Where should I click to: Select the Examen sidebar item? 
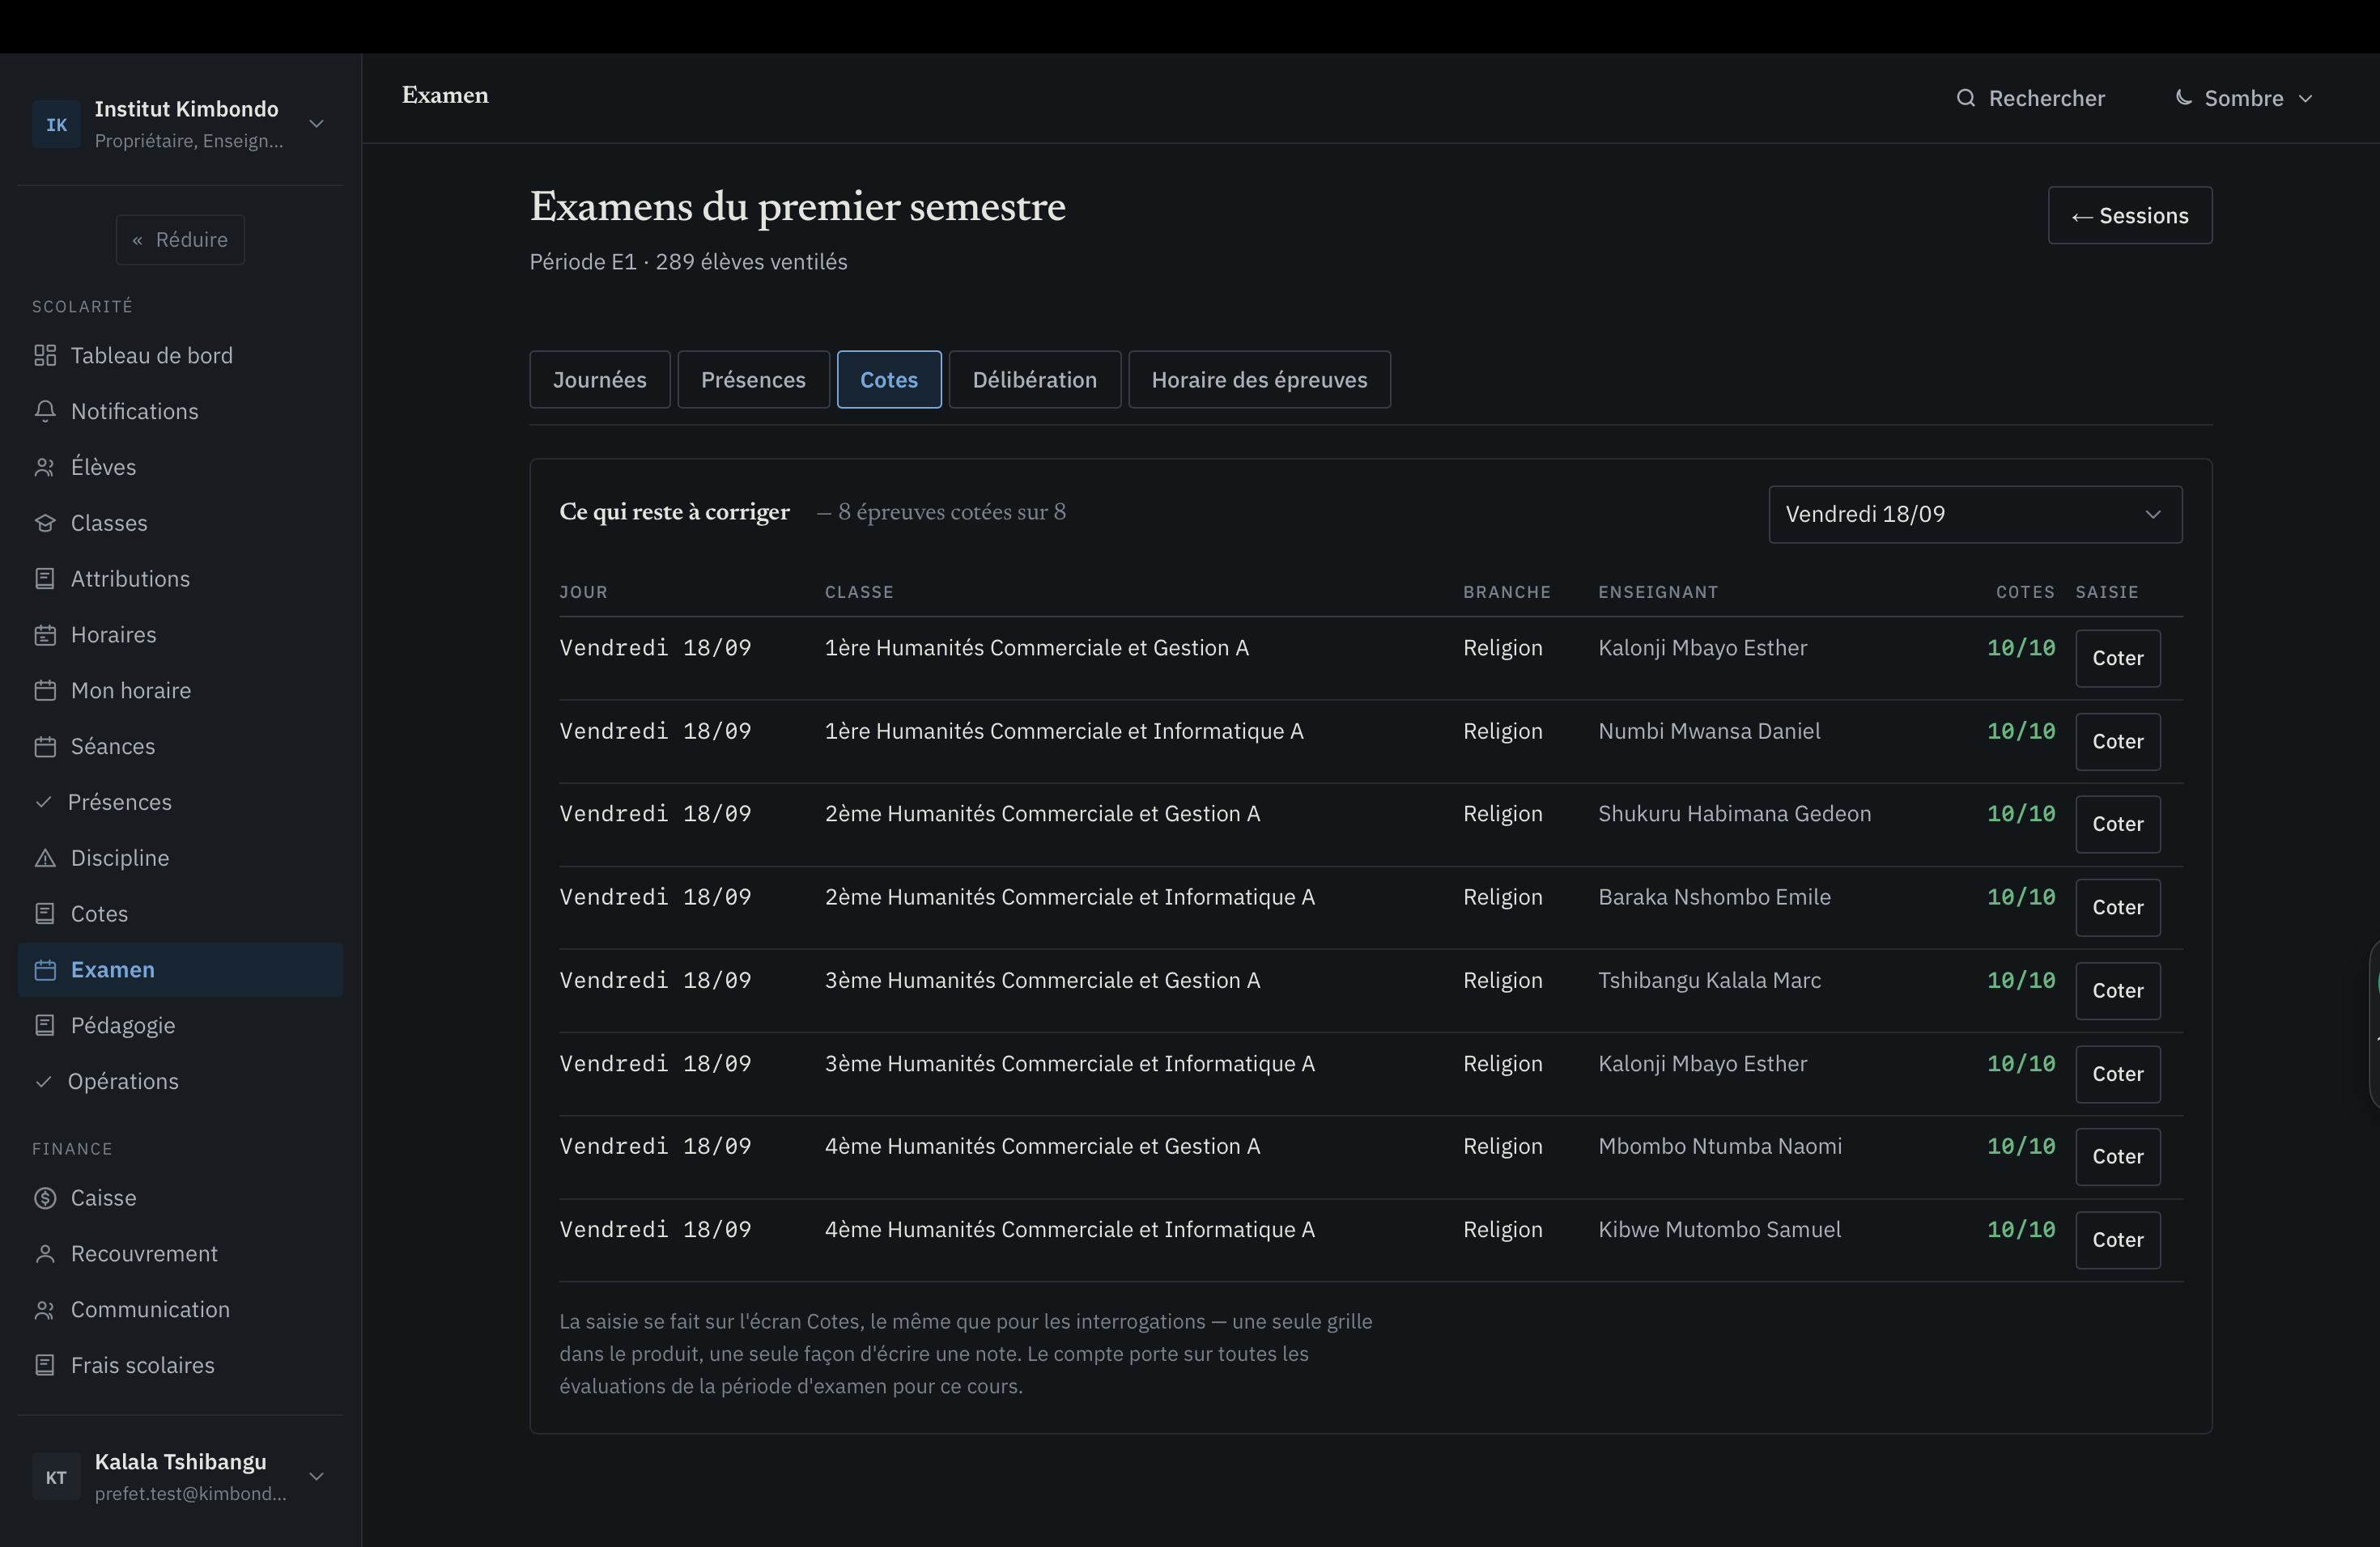[x=180, y=970]
